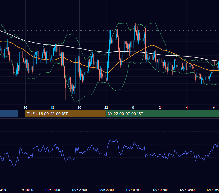Click hour label 6 on price chart axis
Screen dimensions: 219x193
click(x=214, y=108)
